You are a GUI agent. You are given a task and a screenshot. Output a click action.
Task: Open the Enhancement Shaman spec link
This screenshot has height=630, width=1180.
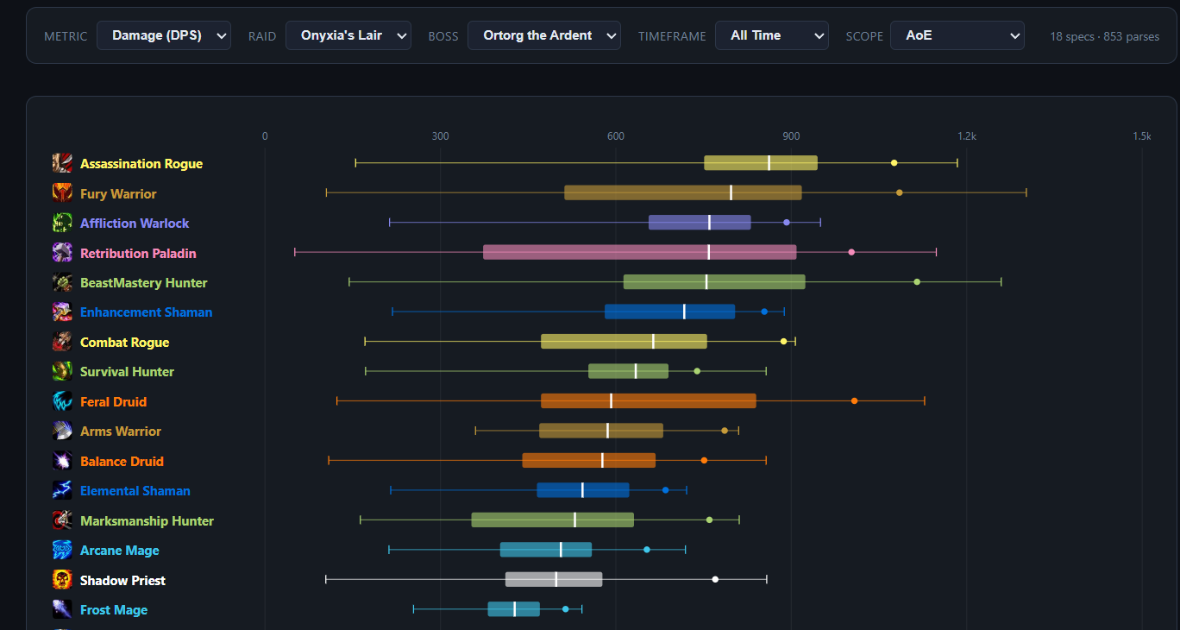pyautogui.click(x=146, y=312)
